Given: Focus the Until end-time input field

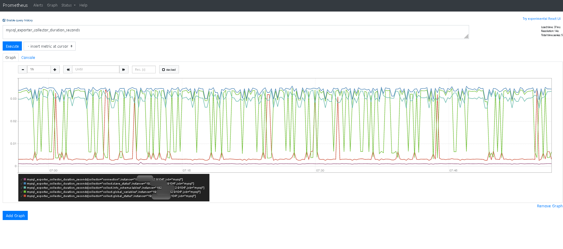Looking at the screenshot, I should pos(96,69).
